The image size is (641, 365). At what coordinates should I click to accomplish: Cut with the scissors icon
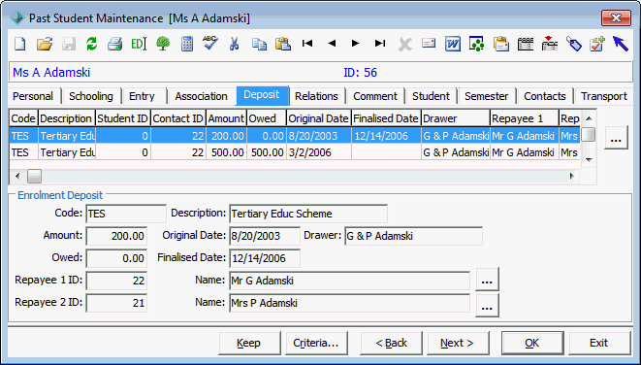point(234,44)
